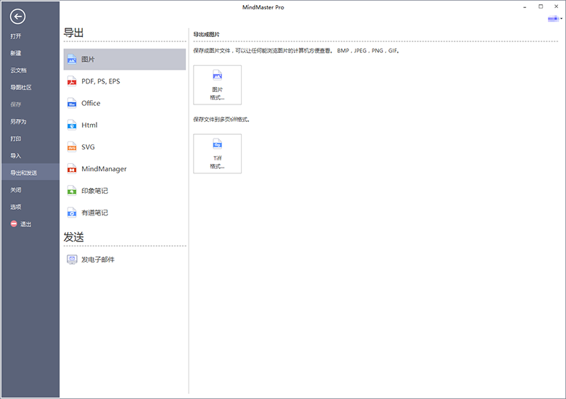Viewport: 566px width, 399px height.
Task: Click the blue 有道笔记 icon
Action: click(x=72, y=213)
